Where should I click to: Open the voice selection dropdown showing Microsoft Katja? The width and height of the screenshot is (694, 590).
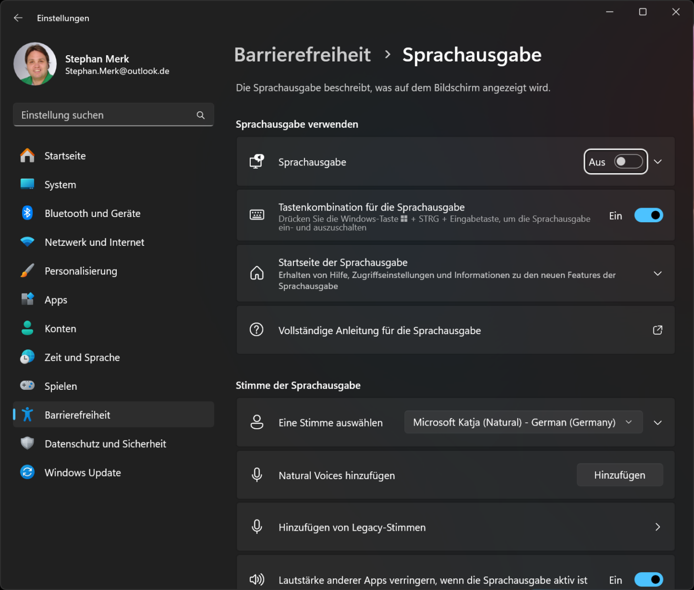523,422
